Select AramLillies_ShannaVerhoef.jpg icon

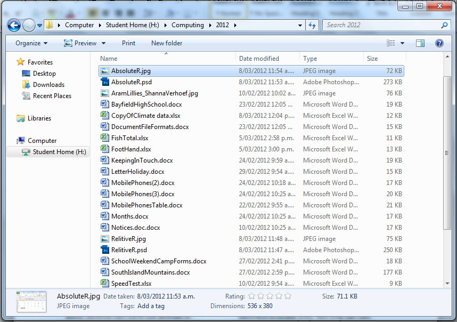(x=105, y=93)
